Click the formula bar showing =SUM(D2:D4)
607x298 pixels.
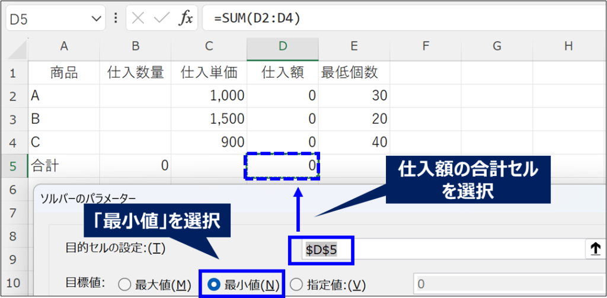pos(403,18)
